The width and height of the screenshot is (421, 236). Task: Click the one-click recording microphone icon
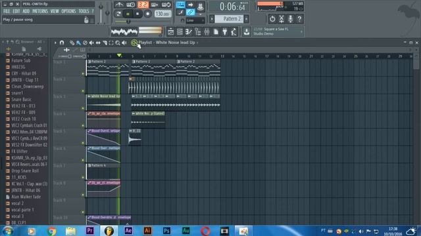(290, 19)
